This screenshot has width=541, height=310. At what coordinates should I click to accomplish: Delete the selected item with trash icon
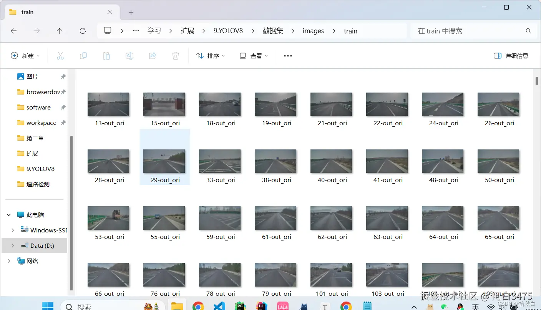tap(176, 55)
